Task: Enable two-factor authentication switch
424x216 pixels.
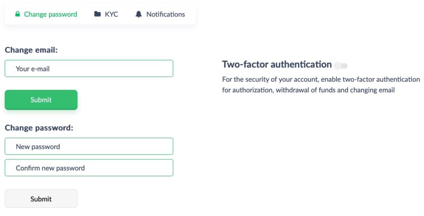Action: [x=341, y=65]
